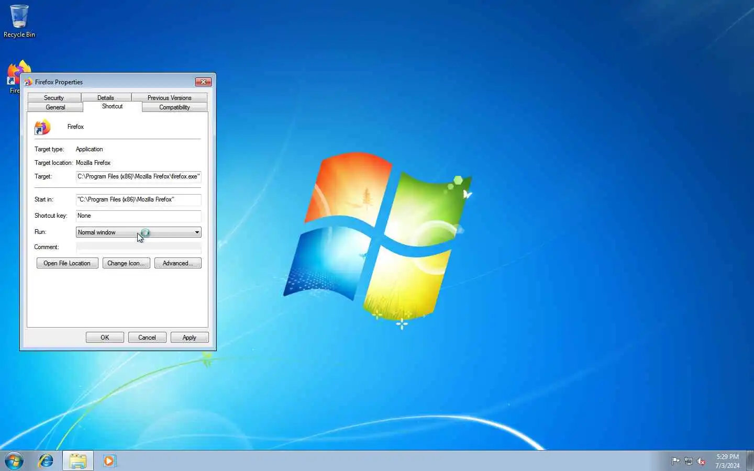The image size is (754, 471).
Task: Click the Shortcut key field showing None
Action: 138,216
